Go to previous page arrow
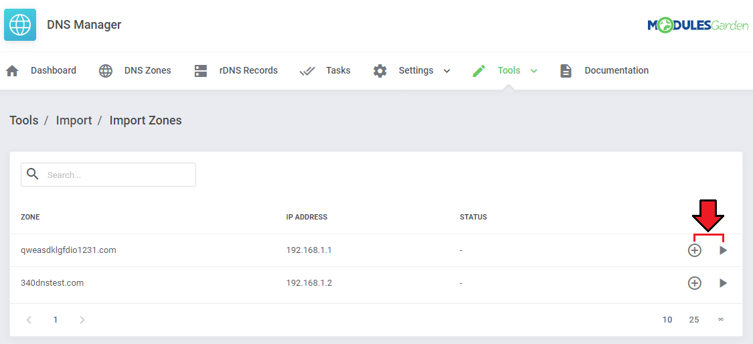This screenshot has width=753, height=344. pos(29,319)
